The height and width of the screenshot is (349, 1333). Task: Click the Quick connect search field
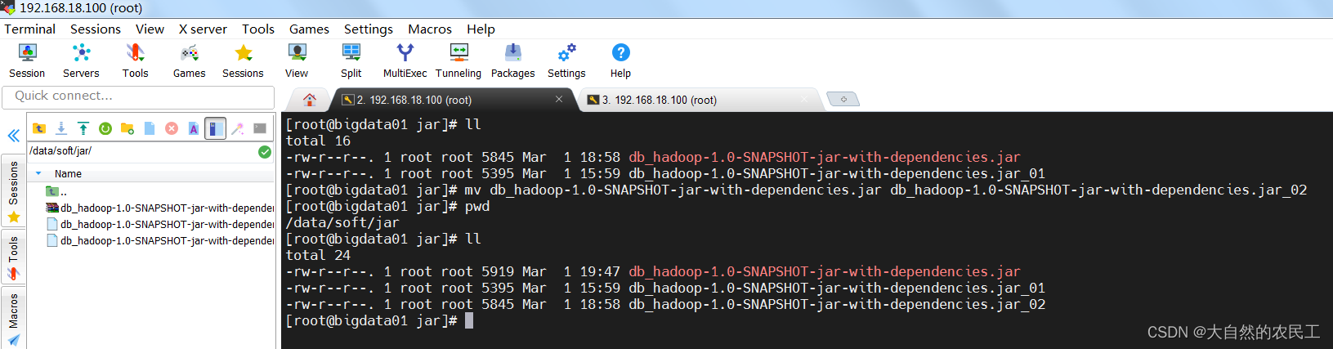coord(138,96)
